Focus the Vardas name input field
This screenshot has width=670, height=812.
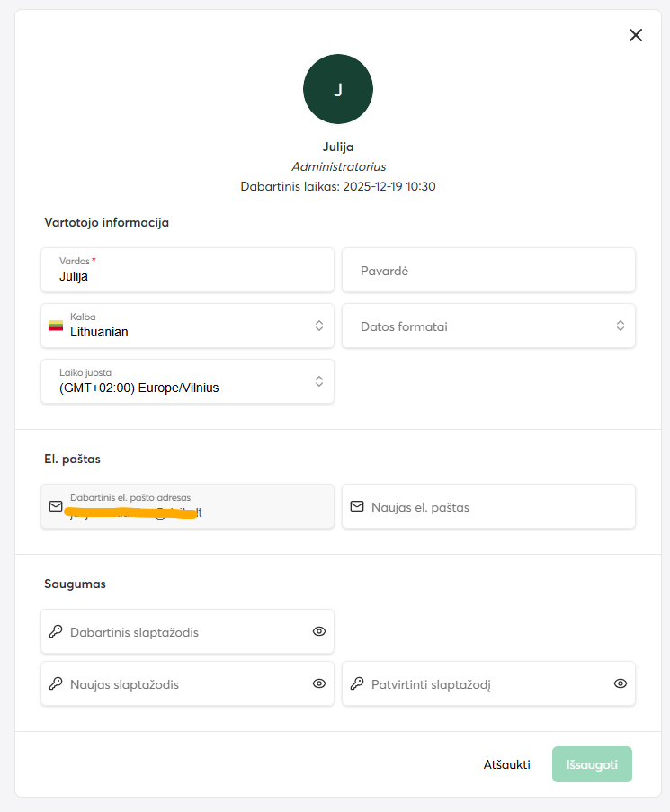[x=187, y=276]
